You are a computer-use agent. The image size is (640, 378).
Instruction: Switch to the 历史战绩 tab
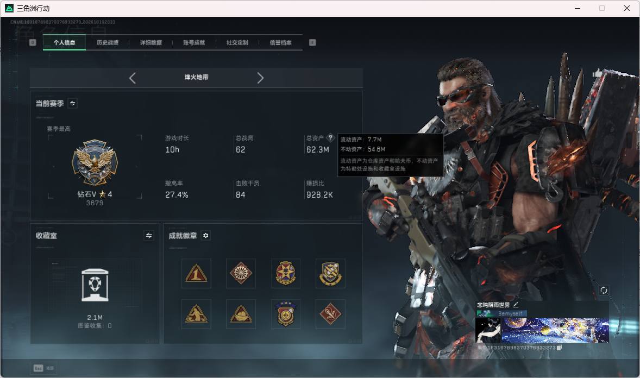tap(108, 42)
